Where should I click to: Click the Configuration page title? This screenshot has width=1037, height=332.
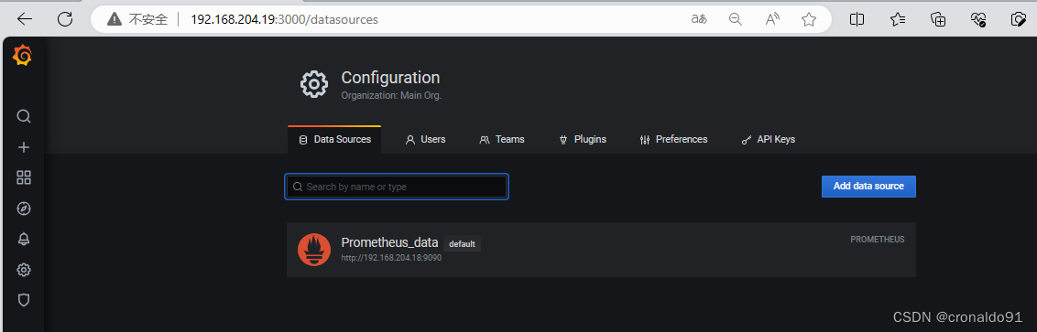point(390,77)
